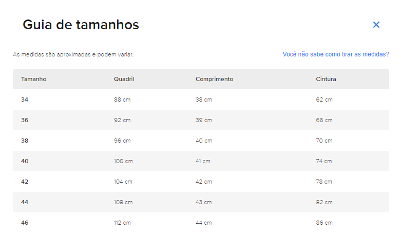Click the Comprimento column header

(214, 79)
